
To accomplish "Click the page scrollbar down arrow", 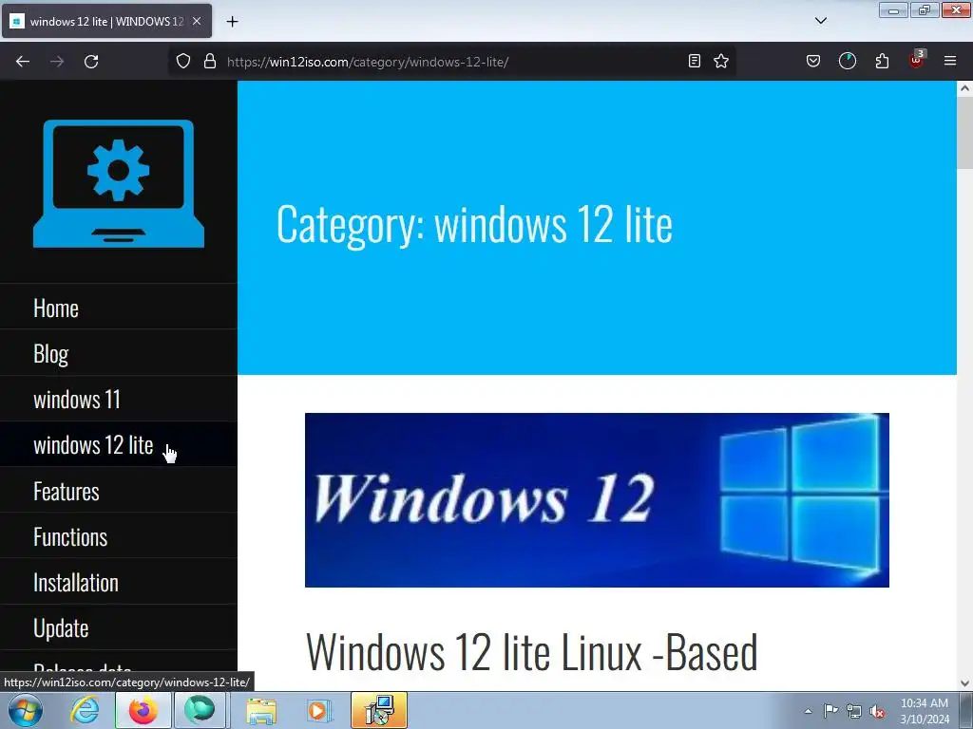I will click(x=964, y=683).
